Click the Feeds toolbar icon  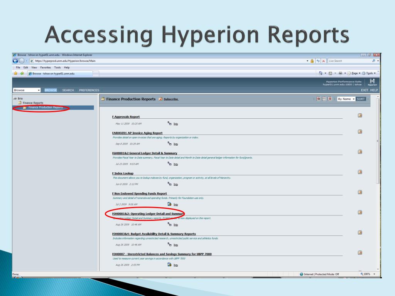tap(330, 73)
